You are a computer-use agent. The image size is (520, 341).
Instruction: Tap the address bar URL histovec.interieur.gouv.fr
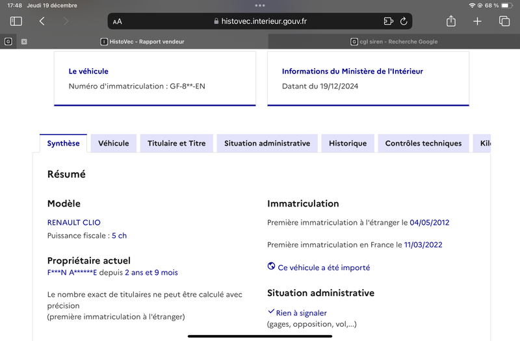click(264, 21)
